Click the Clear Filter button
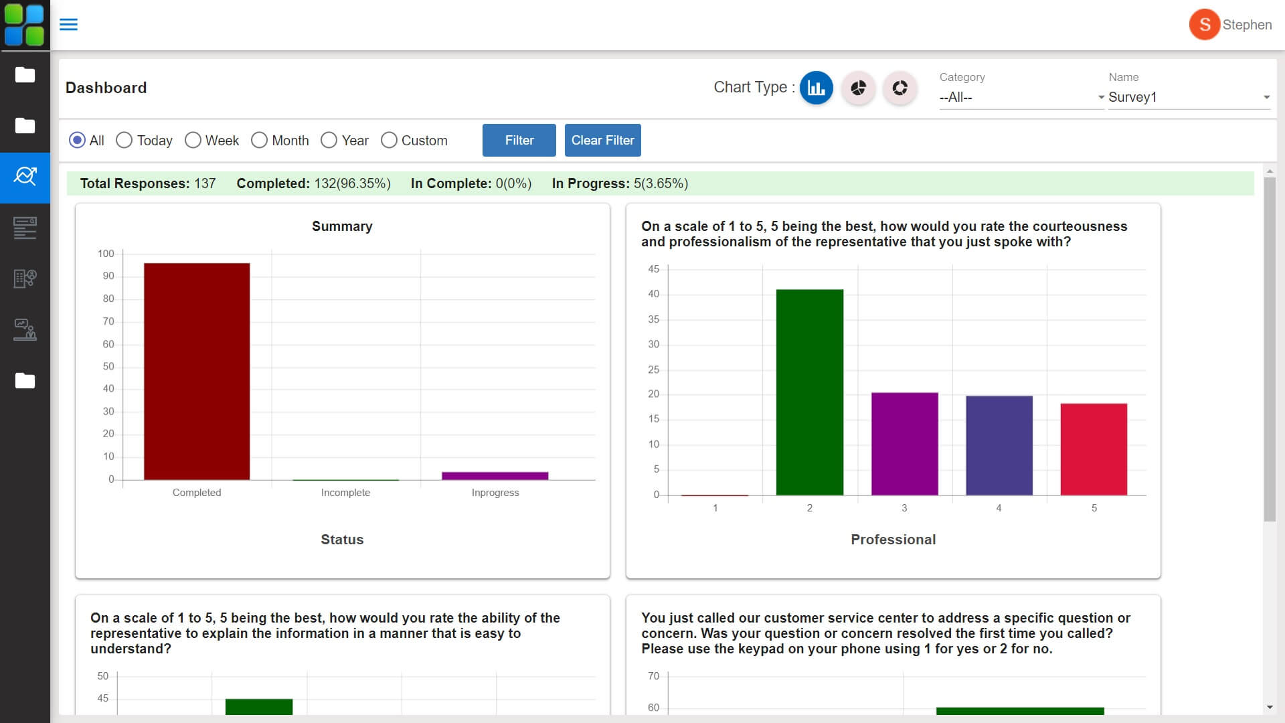This screenshot has height=723, width=1285. pyautogui.click(x=602, y=140)
